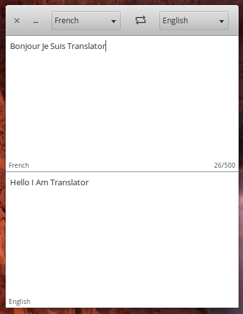Open the French source language dropdown
The height and width of the screenshot is (314, 243).
pos(86,21)
